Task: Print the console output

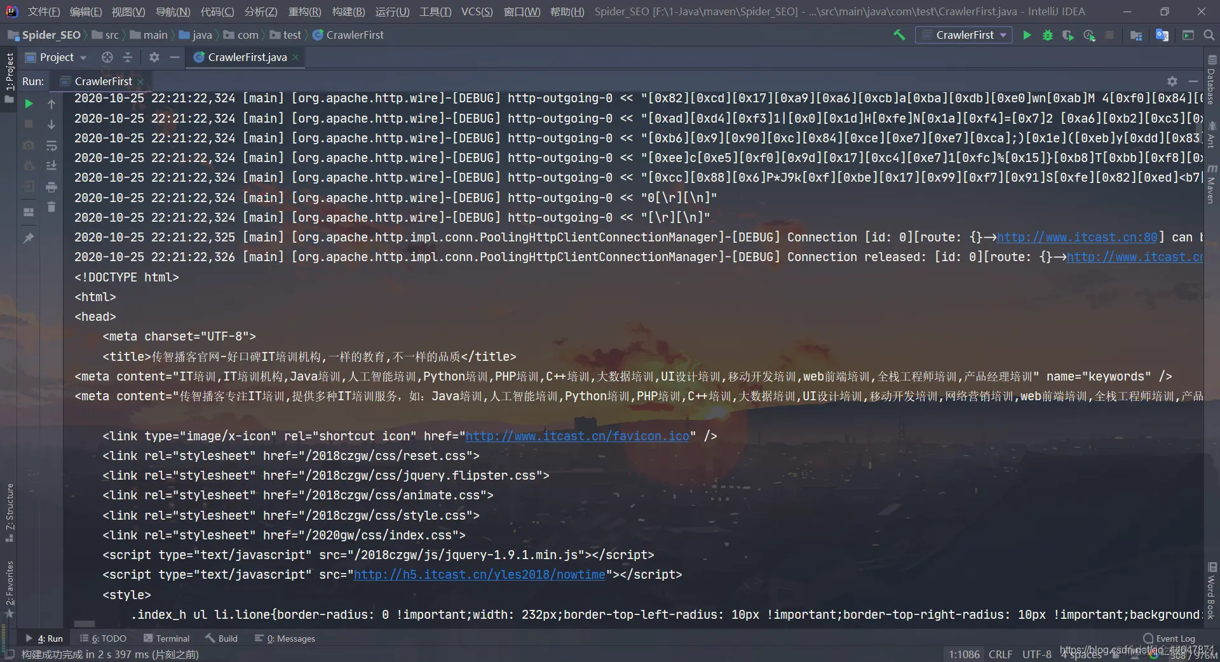Action: point(51,187)
